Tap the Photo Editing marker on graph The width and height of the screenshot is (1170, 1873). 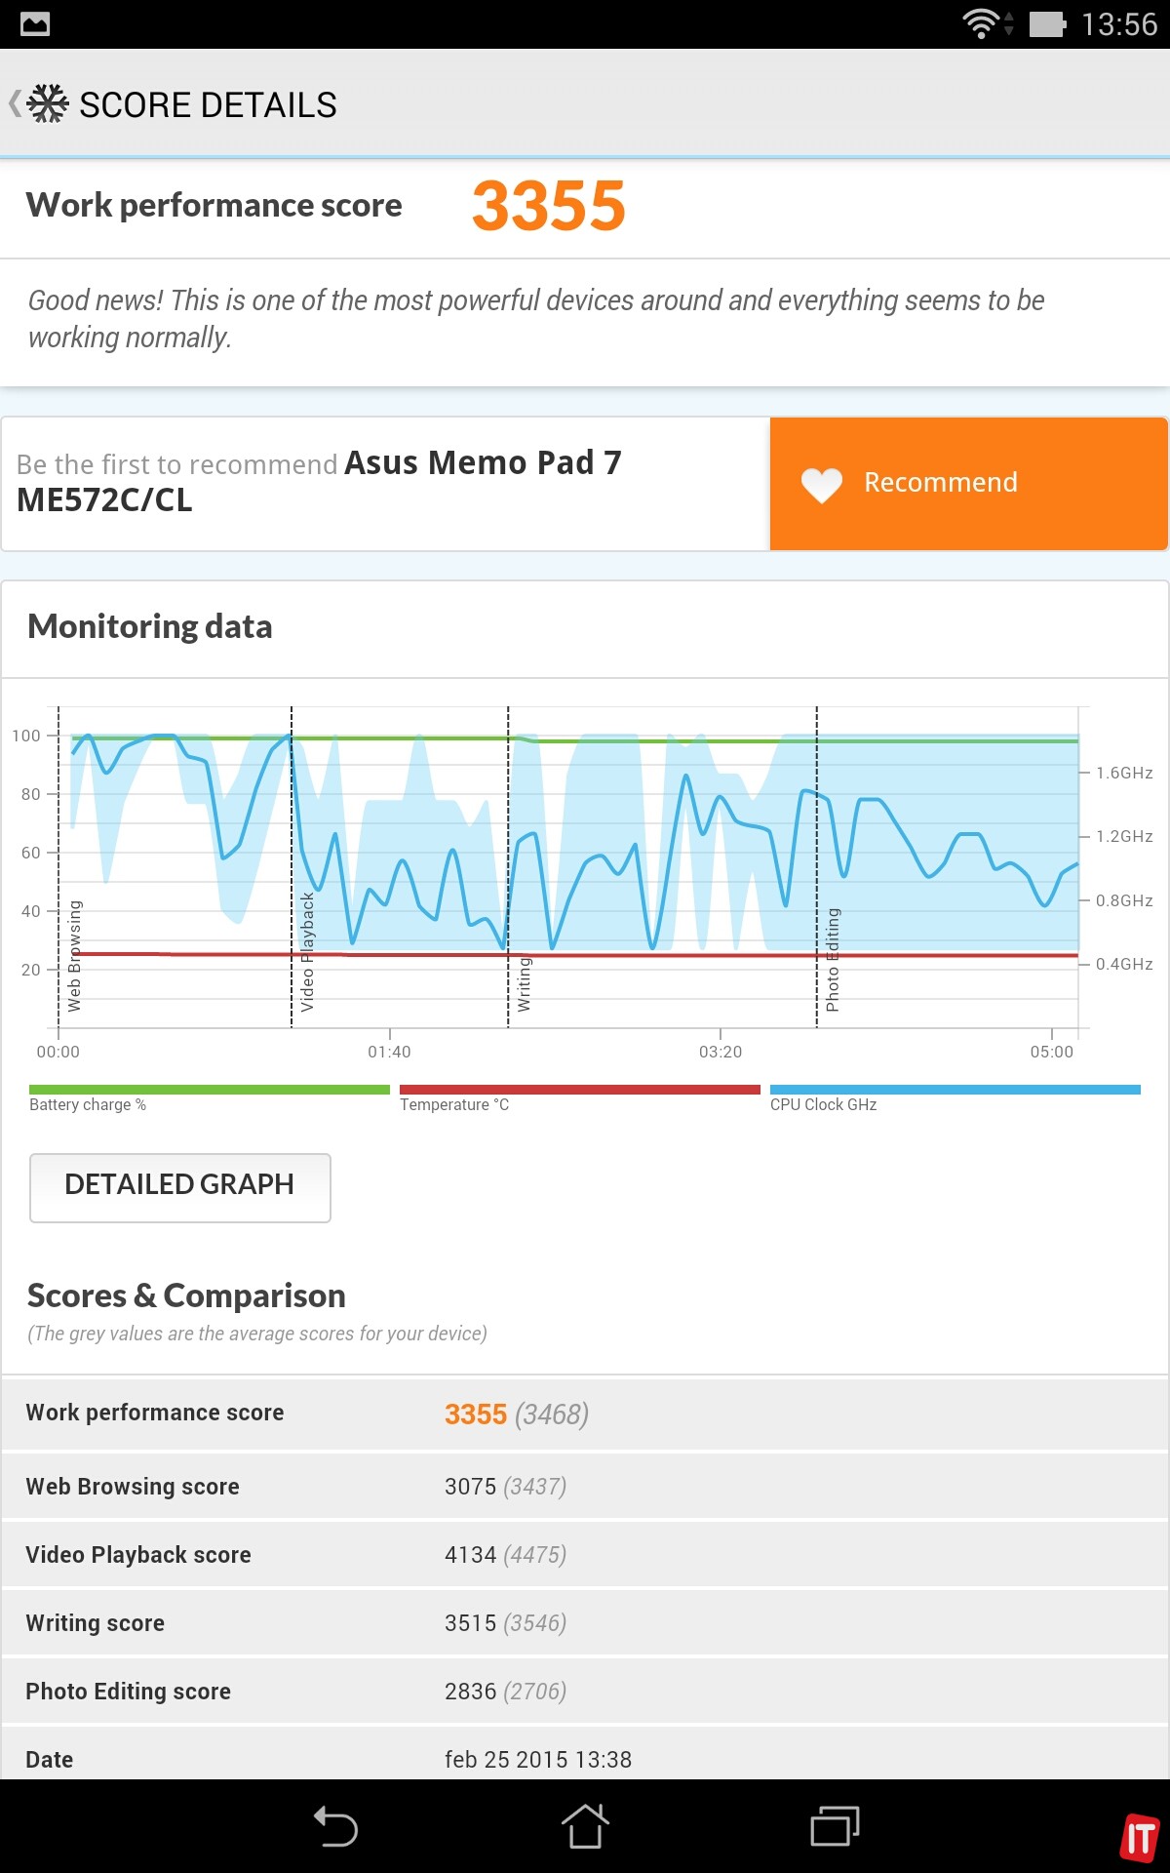pyautogui.click(x=832, y=960)
